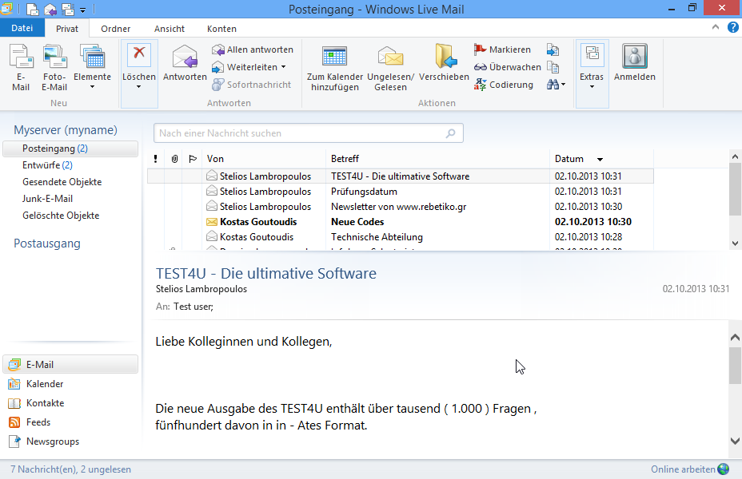The image size is (742, 479).
Task: Select the Technische Abteilung message
Action: pyautogui.click(x=401, y=236)
